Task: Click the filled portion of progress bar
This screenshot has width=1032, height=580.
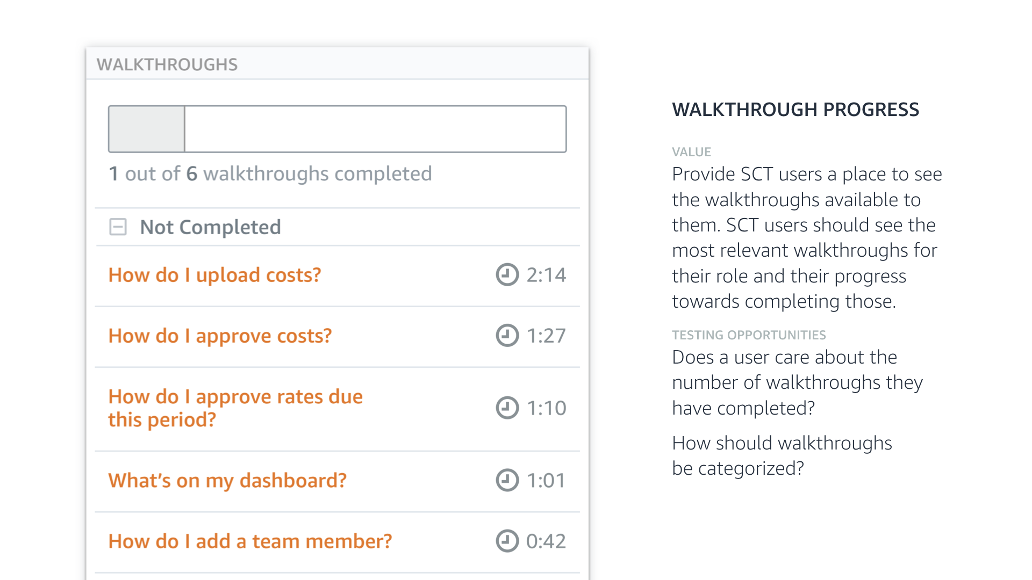Action: point(147,129)
